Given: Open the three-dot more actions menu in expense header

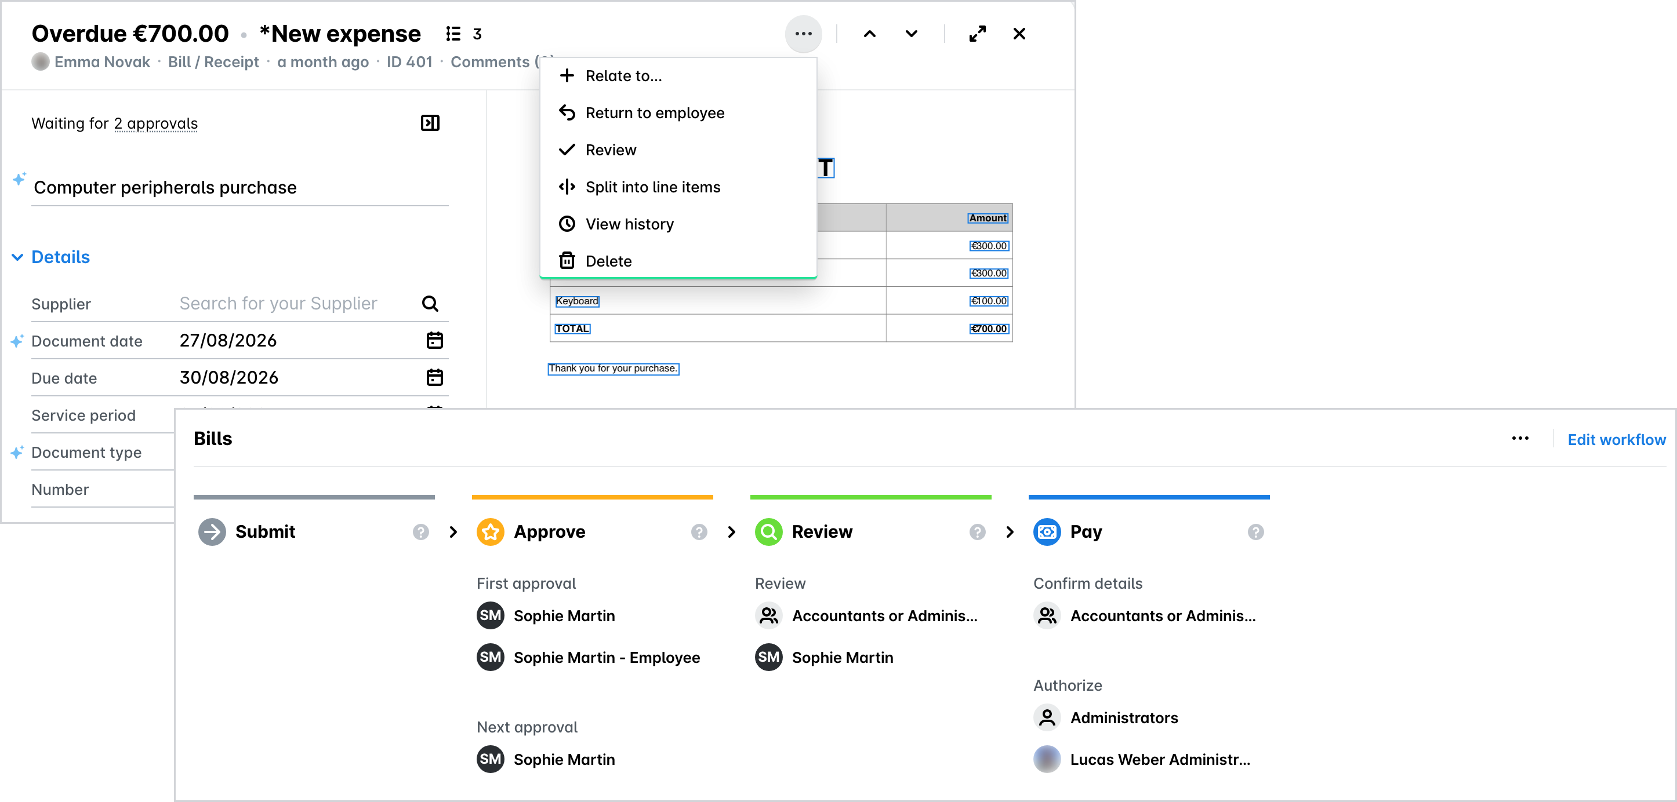Looking at the screenshot, I should point(803,34).
